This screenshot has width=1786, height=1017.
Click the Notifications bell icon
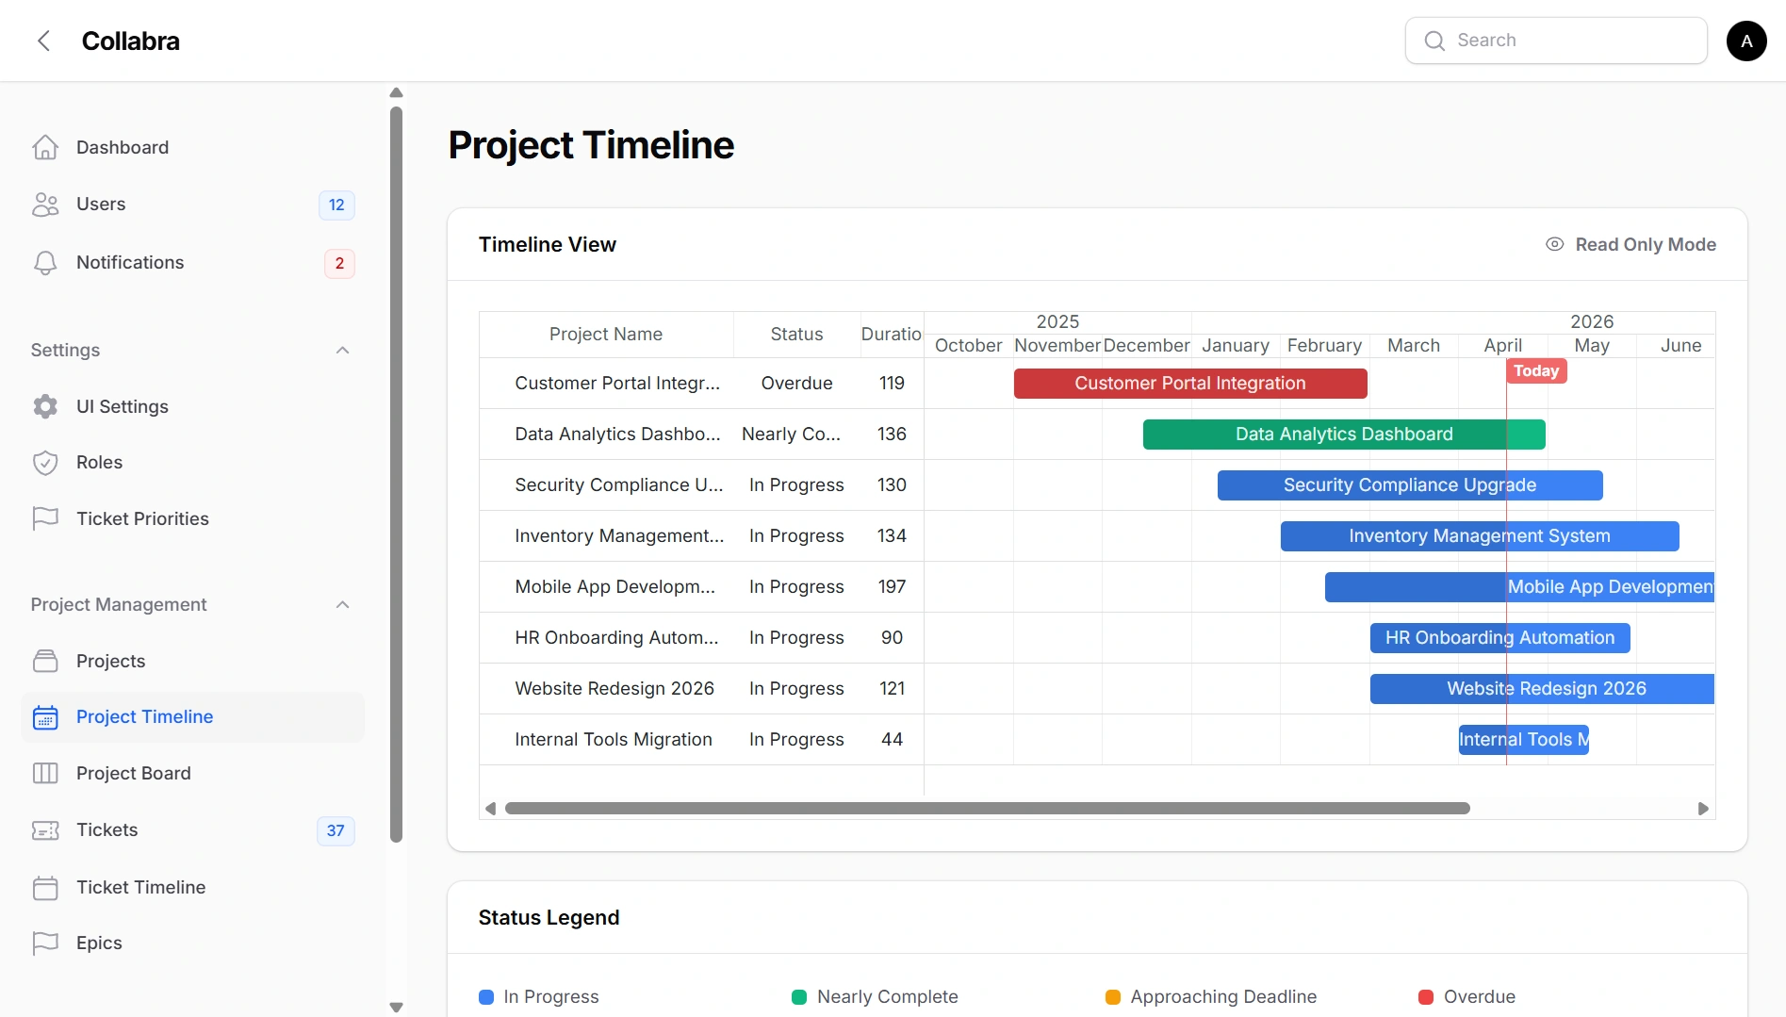(45, 263)
